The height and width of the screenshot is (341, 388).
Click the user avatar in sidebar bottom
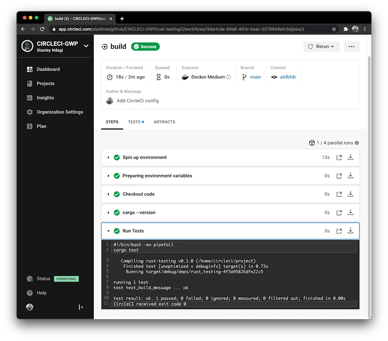30,307
